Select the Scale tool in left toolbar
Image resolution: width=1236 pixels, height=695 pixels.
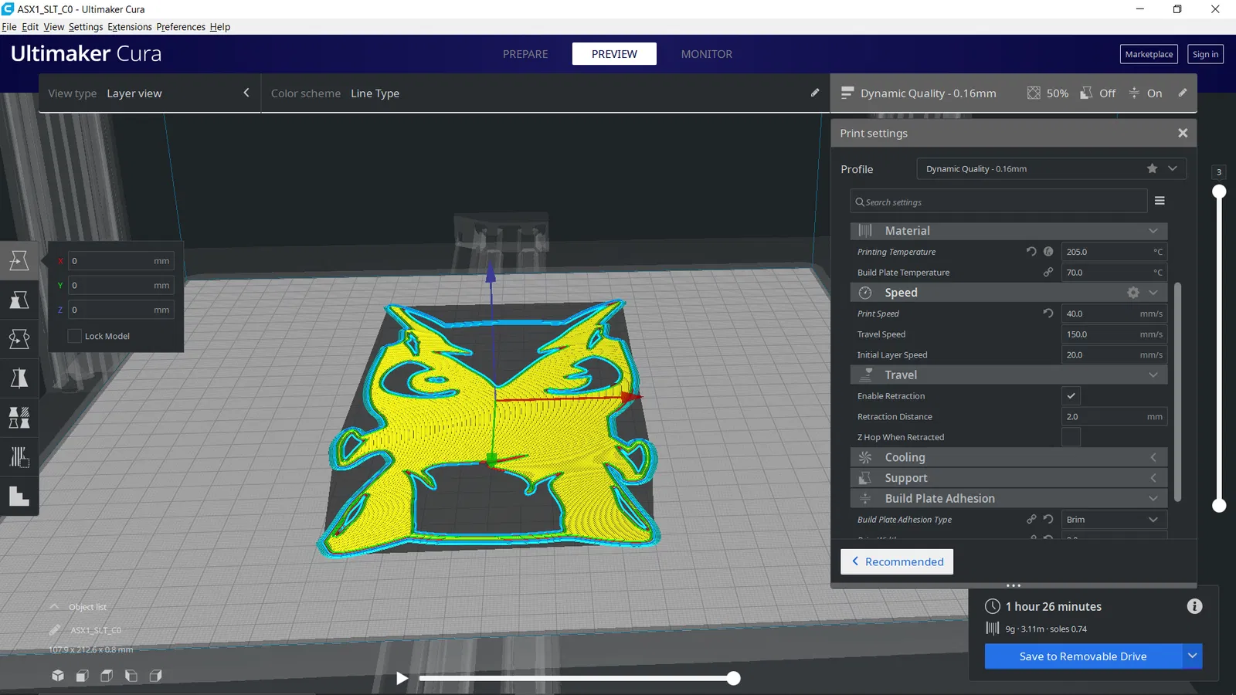click(x=19, y=300)
